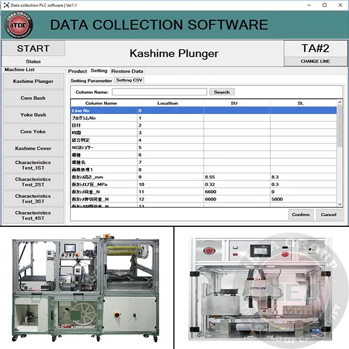Viewport: 349px width, 349px height.
Task: Open Characteristics Test_4ST machine
Action: click(33, 215)
